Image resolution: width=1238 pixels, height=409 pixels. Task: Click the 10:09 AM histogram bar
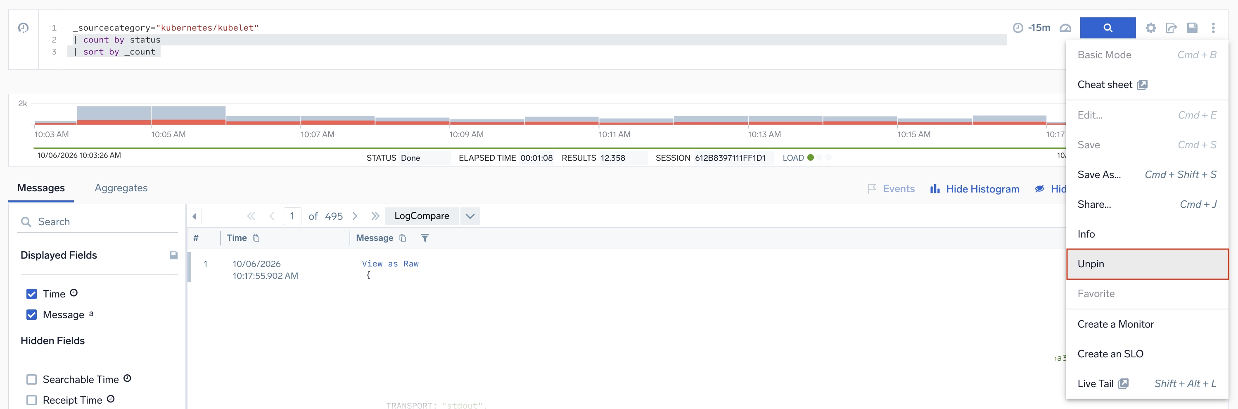tap(487, 122)
